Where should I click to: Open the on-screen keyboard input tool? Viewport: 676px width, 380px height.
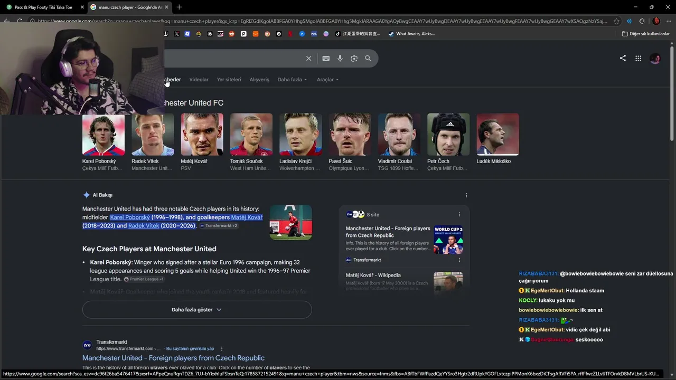coord(326,59)
